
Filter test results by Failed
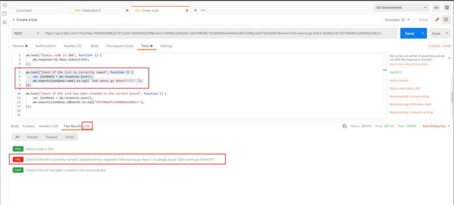(69, 137)
